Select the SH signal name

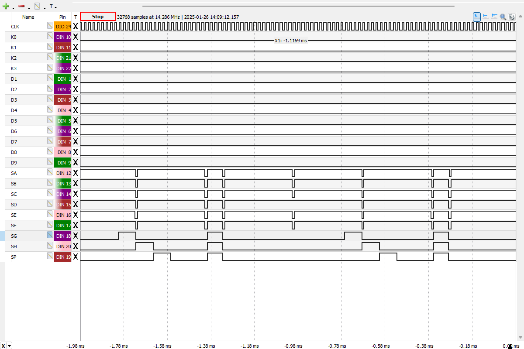(x=14, y=246)
